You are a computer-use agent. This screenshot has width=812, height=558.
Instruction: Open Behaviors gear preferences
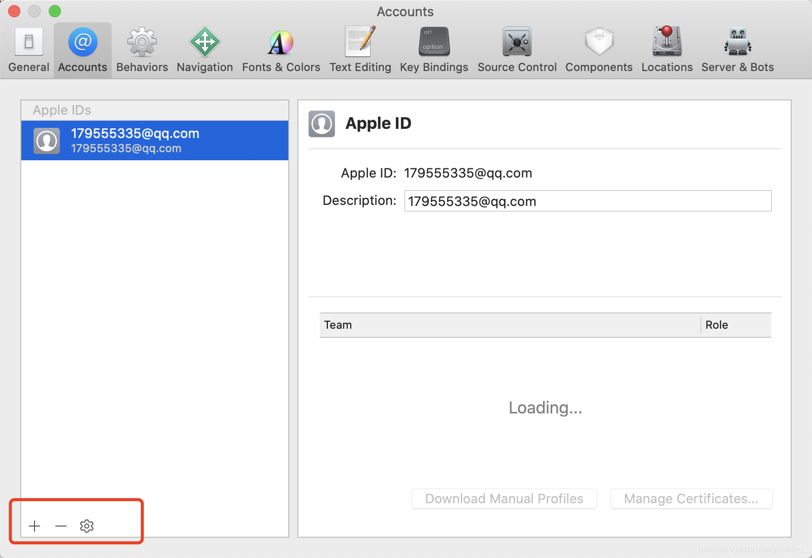pos(142,50)
